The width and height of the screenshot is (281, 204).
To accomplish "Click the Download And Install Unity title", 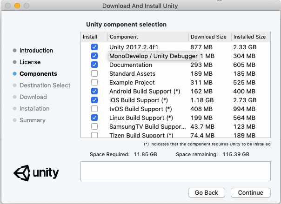I will tap(140, 6).
